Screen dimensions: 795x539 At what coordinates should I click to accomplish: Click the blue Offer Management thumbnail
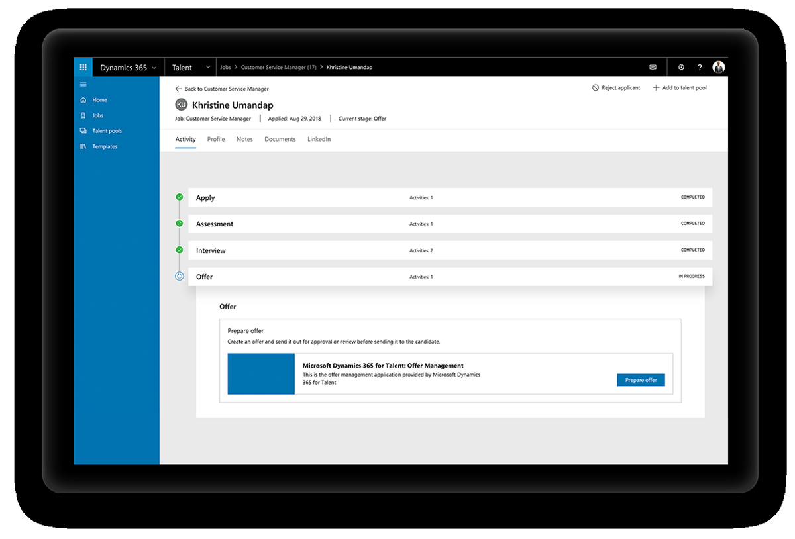261,373
